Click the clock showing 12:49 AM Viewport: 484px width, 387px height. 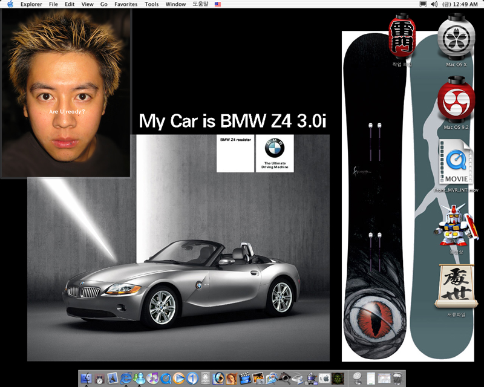pyautogui.click(x=465, y=4)
